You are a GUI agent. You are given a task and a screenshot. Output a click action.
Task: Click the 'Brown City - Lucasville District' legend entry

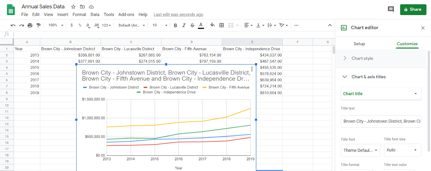[x=171, y=87]
